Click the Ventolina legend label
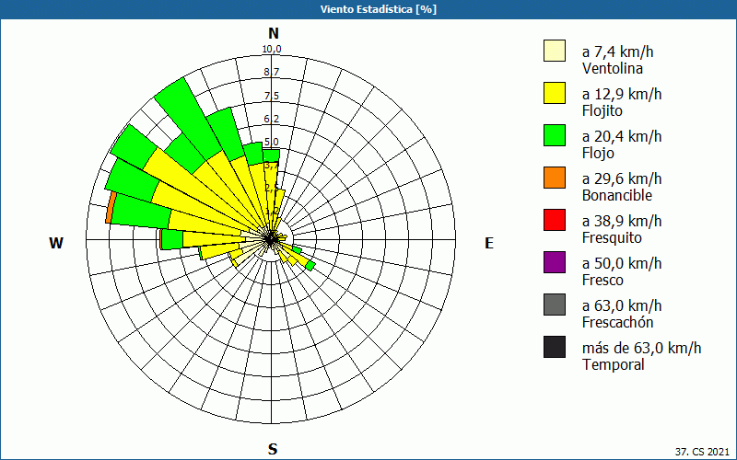 click(613, 68)
